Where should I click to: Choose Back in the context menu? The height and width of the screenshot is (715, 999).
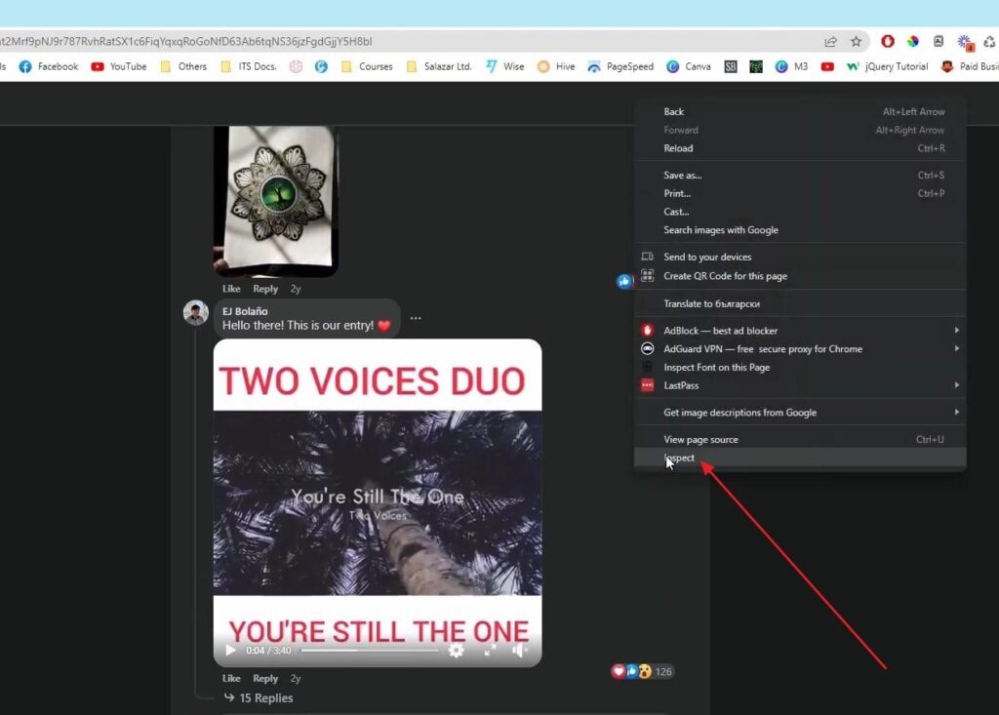click(800, 111)
